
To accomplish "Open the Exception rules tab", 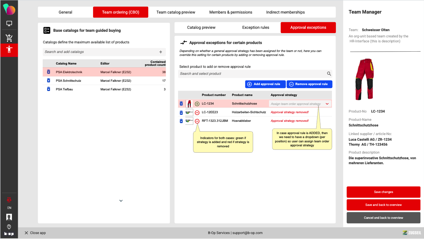I will pos(256,27).
